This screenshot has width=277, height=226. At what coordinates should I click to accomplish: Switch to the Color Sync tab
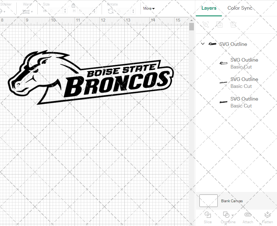point(240,8)
